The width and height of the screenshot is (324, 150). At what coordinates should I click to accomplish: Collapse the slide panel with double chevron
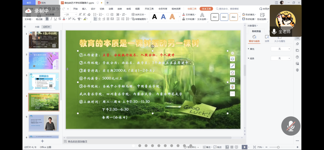point(25,27)
